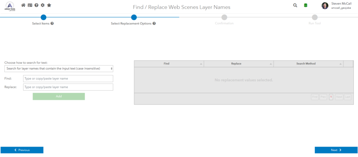This screenshot has height=157, width=358.
Task: Click the blue Next button
Action: 336,150
